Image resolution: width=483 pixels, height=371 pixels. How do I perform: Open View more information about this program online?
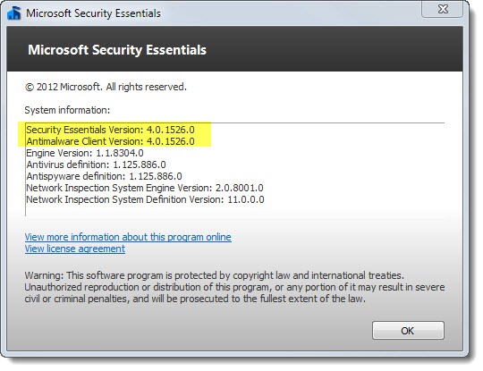pyautogui.click(x=128, y=237)
